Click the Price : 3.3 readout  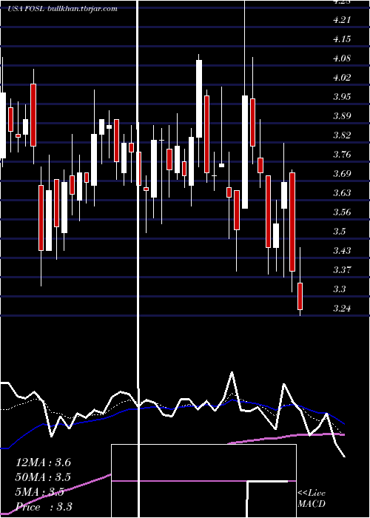(44, 507)
